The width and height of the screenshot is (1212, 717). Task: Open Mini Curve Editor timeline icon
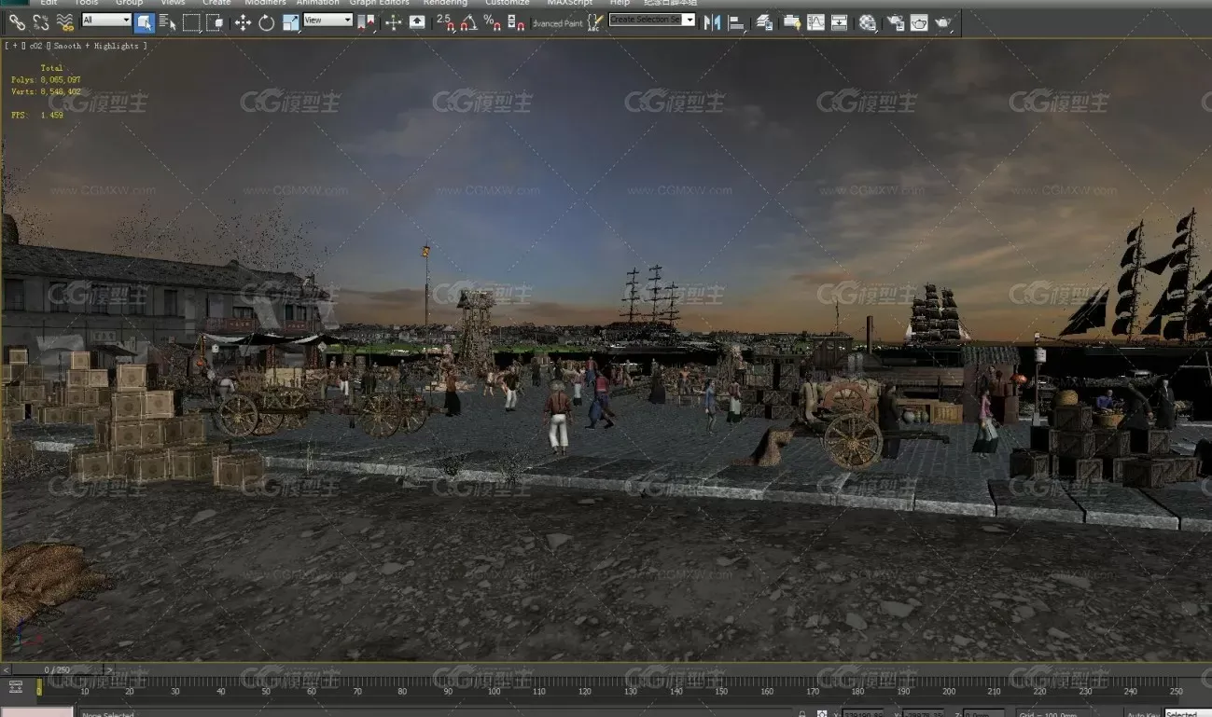tap(16, 687)
